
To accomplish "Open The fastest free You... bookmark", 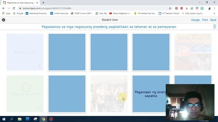I will [x=145, y=14].
